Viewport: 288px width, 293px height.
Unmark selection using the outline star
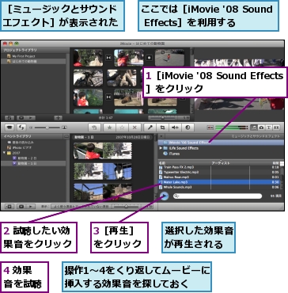pos(122,127)
